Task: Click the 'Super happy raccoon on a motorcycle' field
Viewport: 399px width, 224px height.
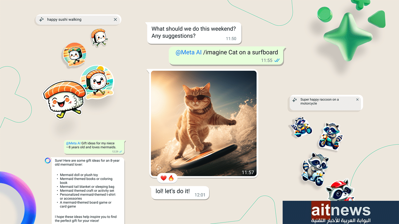Action: click(326, 103)
